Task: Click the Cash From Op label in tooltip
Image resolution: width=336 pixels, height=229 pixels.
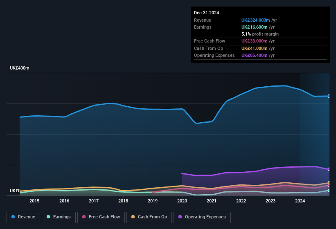Action: 208,48
